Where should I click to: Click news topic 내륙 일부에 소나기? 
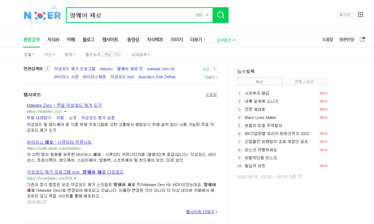coord(261,101)
